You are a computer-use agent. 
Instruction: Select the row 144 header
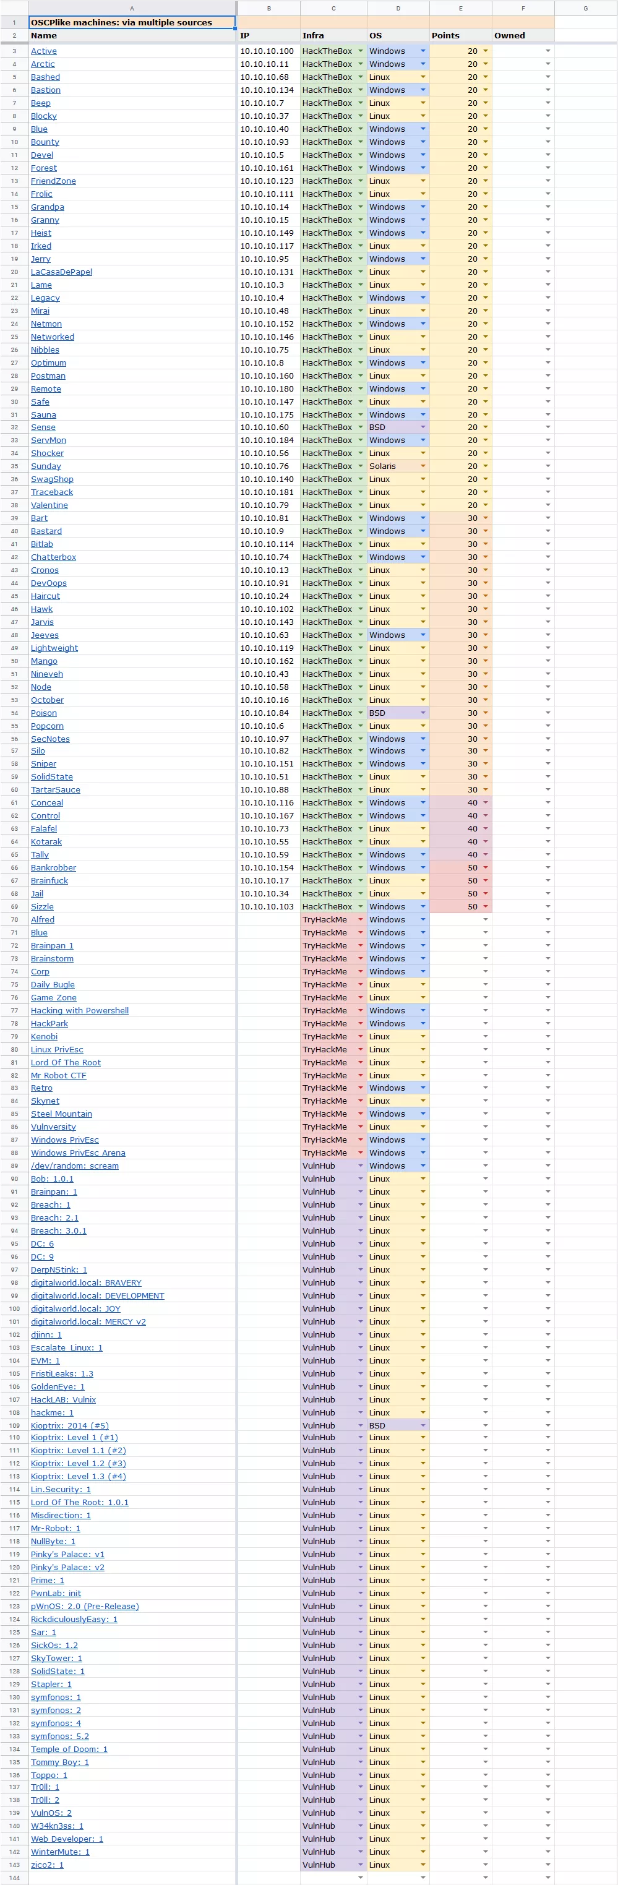(x=14, y=1878)
